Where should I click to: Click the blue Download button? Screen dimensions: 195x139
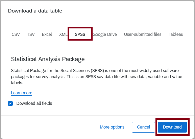tap(172, 127)
